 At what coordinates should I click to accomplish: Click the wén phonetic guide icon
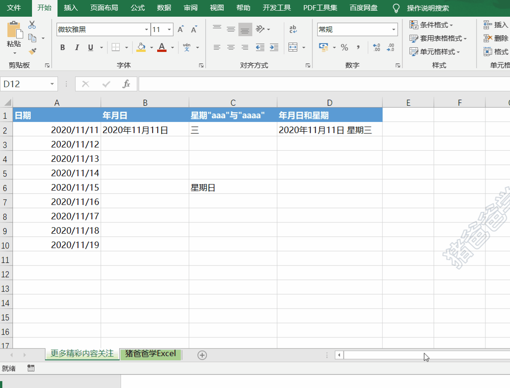coord(187,47)
